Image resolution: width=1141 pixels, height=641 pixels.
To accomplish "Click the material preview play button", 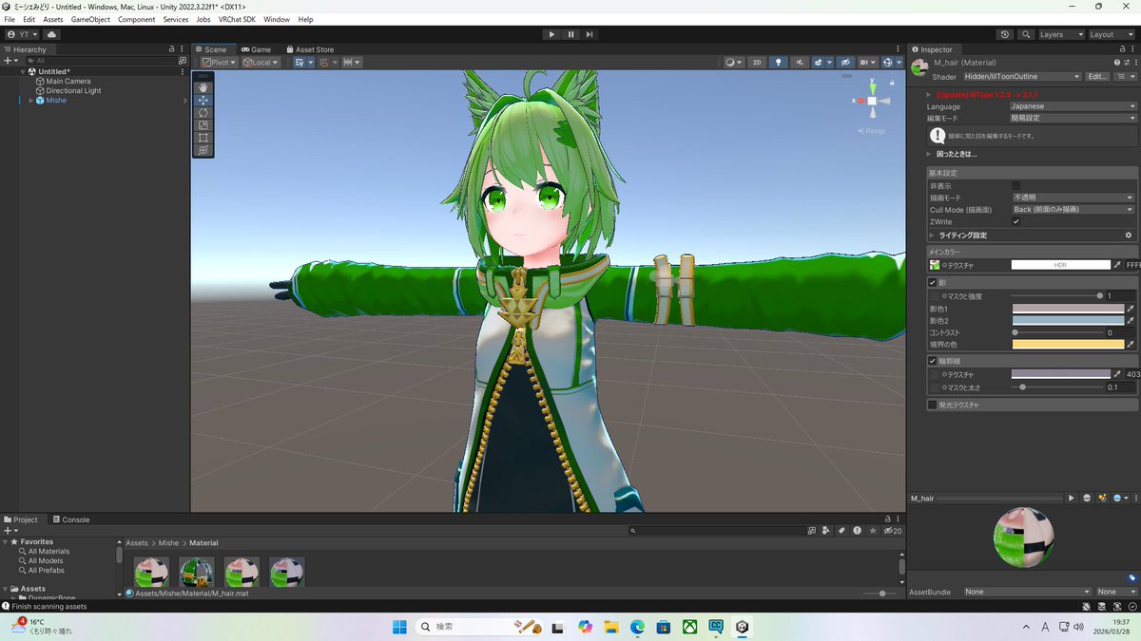I will (1071, 498).
